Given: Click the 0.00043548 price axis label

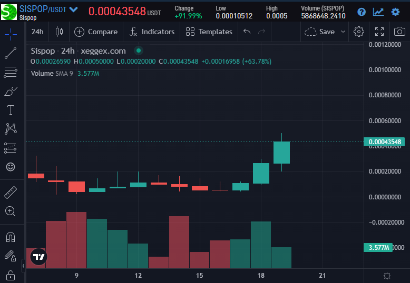Looking at the screenshot, I should (x=384, y=141).
